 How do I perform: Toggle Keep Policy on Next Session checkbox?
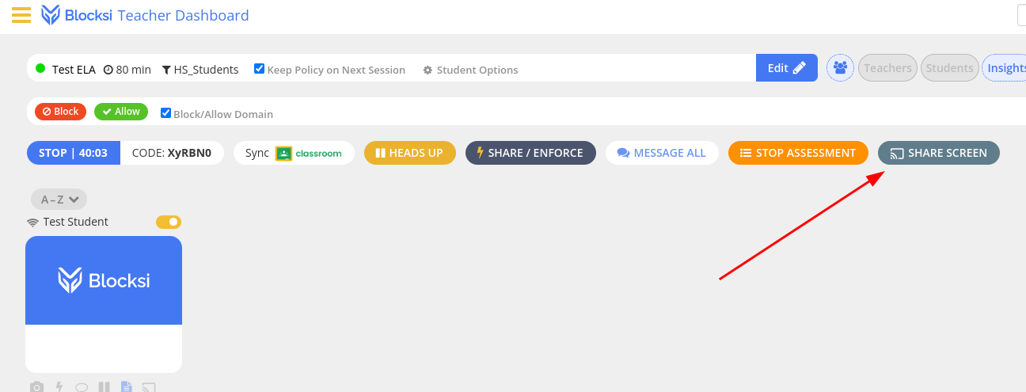pos(259,69)
